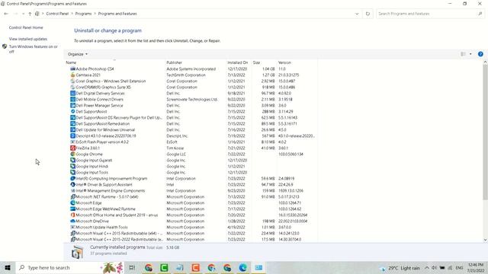Select Intel Management Engine Components row
Screen dimensions: 488x274
(x=191, y=191)
